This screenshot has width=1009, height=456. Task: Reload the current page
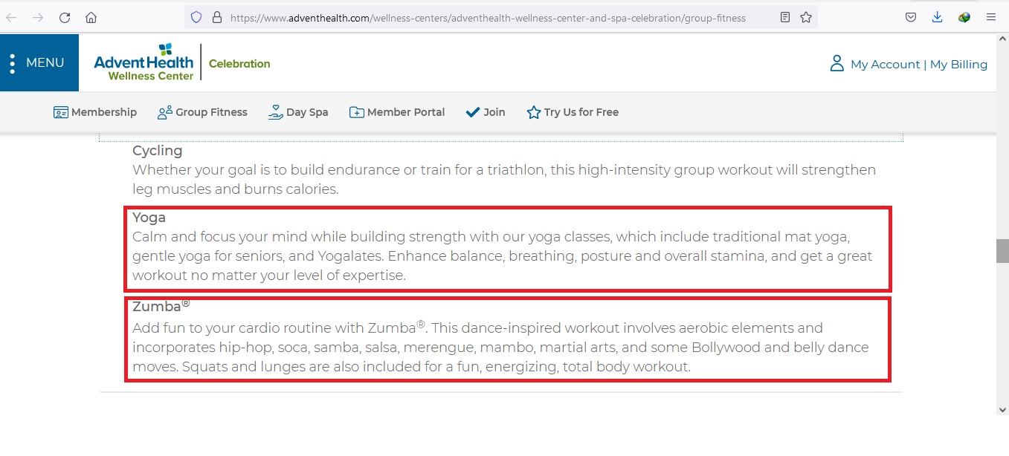click(x=65, y=18)
